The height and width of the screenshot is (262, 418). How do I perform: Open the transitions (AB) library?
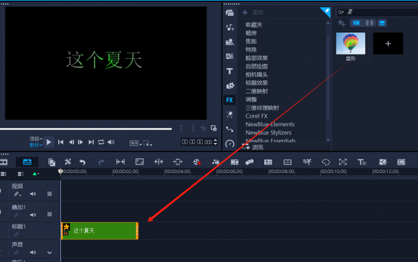[x=229, y=56]
